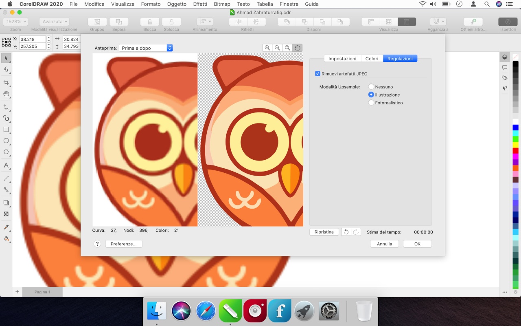Expand the zoom level 1528% dropdown

(15, 22)
